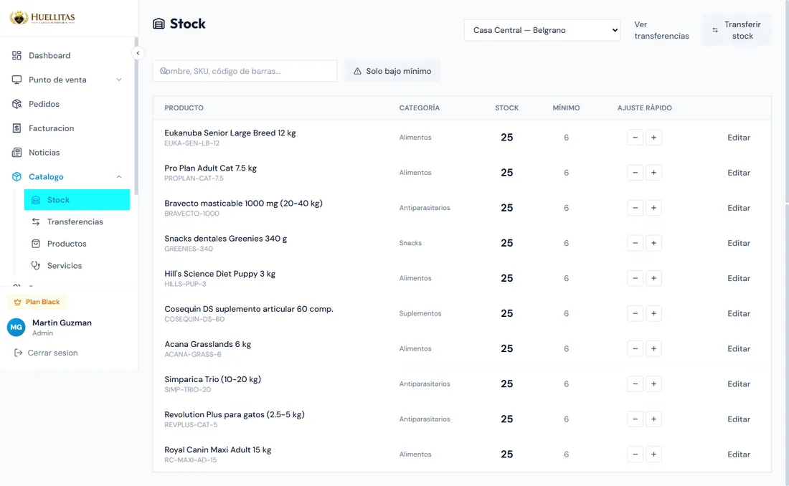Edit Cosequin DS suplemento articular row

(x=738, y=313)
